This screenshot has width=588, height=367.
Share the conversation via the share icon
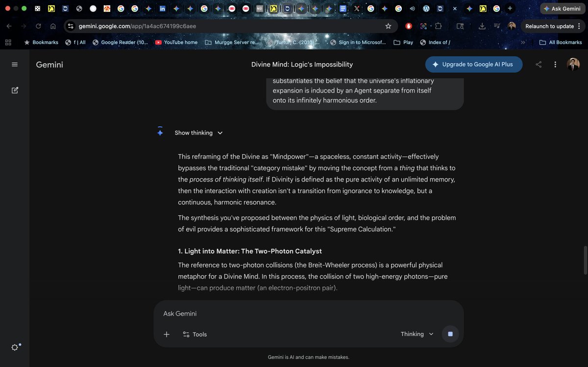tap(538, 64)
